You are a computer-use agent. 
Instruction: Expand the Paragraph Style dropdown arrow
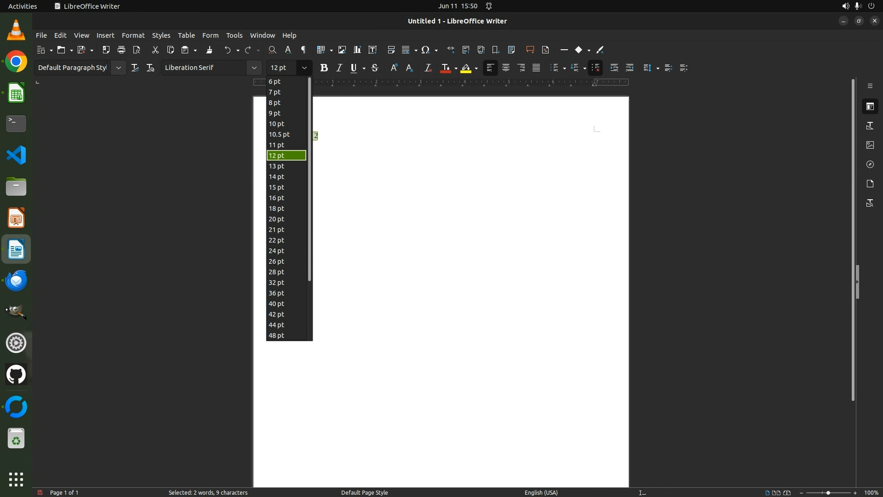click(x=119, y=68)
